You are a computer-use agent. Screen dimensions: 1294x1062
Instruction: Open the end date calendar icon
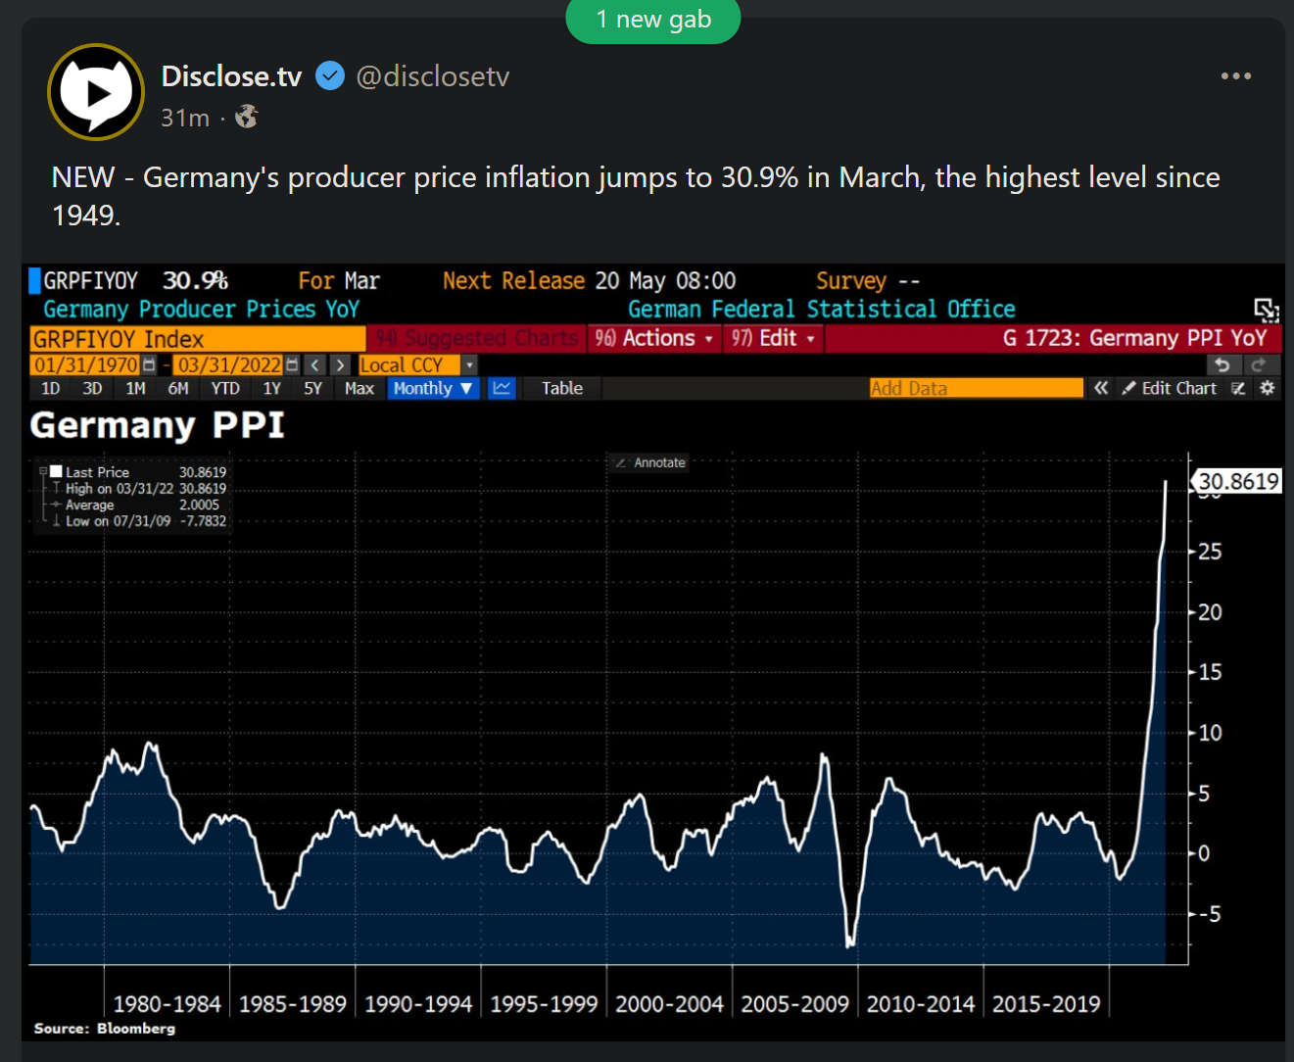(x=292, y=364)
